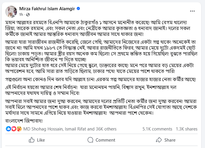The width and height of the screenshot is (205, 148).
Task: Open the post options three-dot menu
Action: pyautogui.click(x=192, y=11)
